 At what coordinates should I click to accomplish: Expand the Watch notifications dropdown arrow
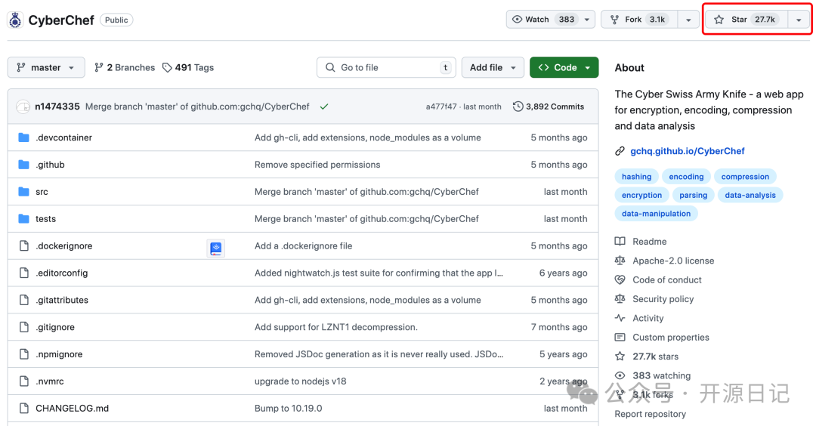coord(586,20)
